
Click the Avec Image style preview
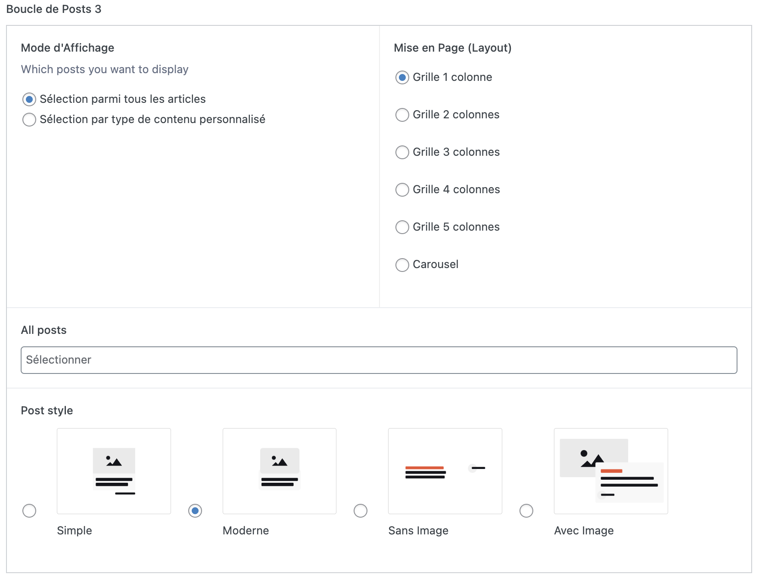[611, 471]
